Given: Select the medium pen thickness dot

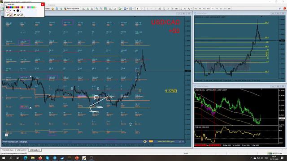Looking at the screenshot, I should pyautogui.click(x=14, y=11).
